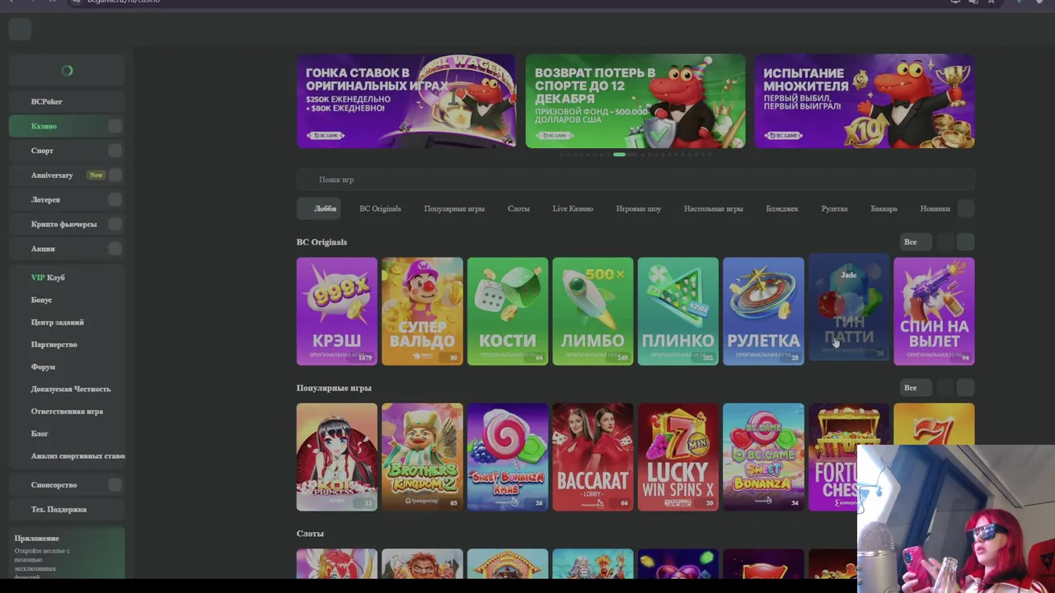
Task: Open Гонка ставок promo banner
Action: coord(406,101)
